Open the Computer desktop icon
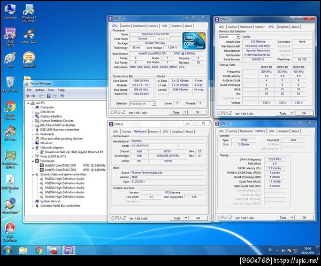Screen dimensions: 321x266 (10, 11)
